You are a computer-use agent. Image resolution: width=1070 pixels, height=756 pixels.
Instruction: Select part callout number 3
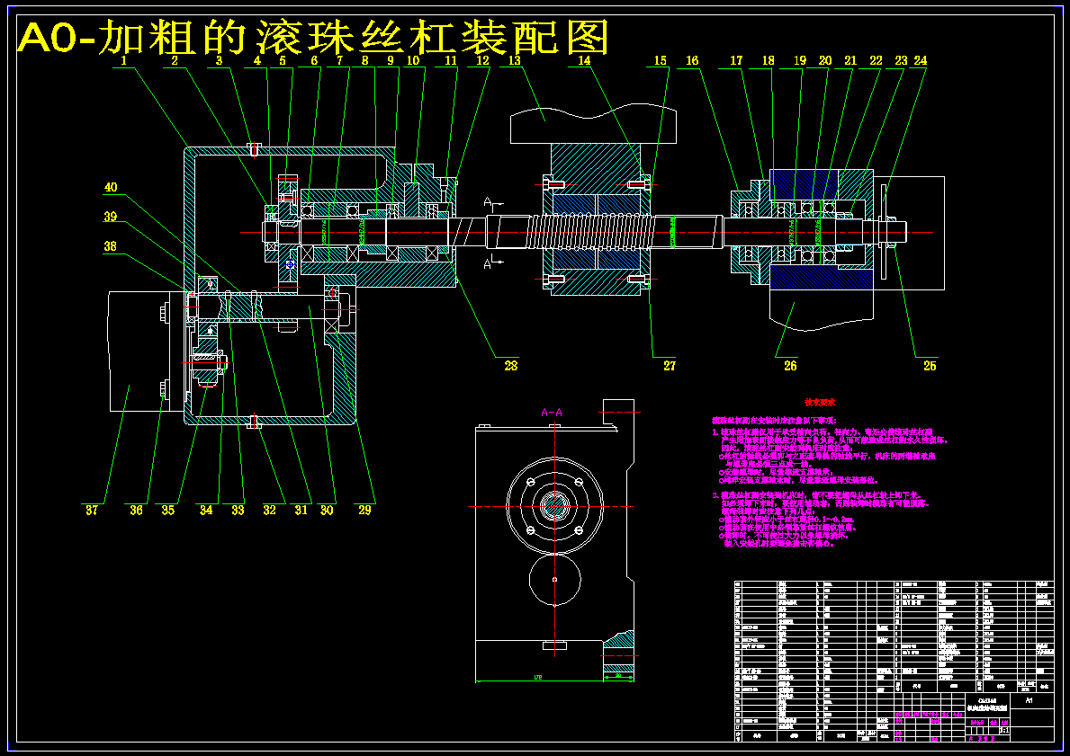(219, 60)
